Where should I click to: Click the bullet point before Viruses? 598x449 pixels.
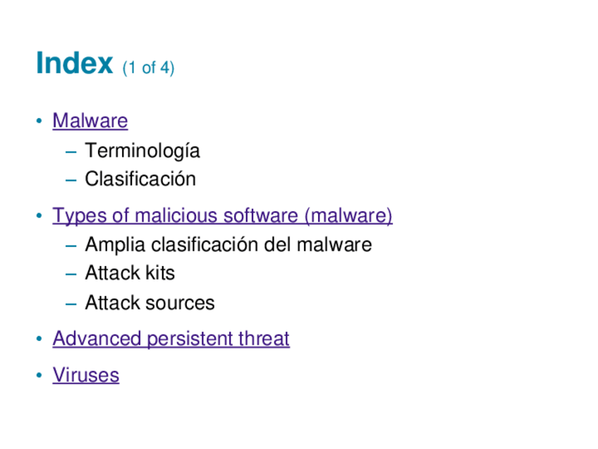tap(40, 375)
